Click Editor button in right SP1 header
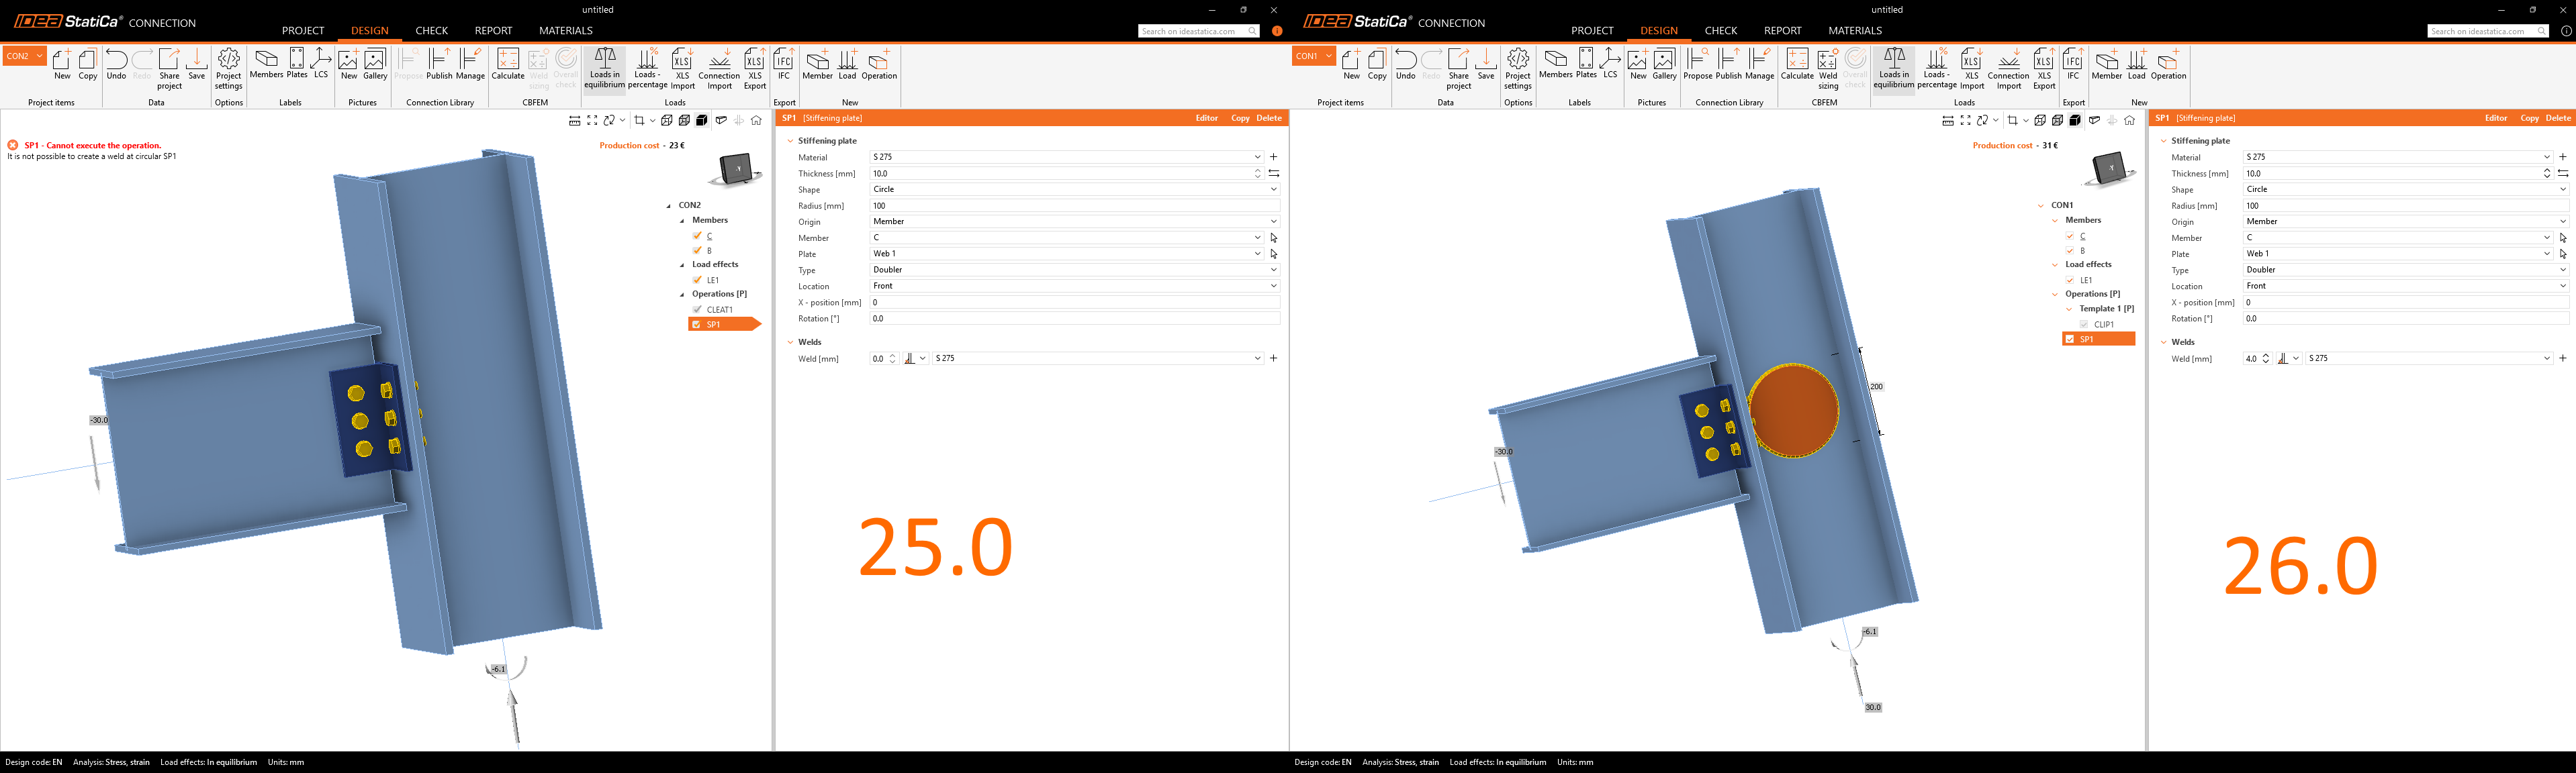Viewport: 2576px width, 773px height. pyautogui.click(x=2495, y=118)
